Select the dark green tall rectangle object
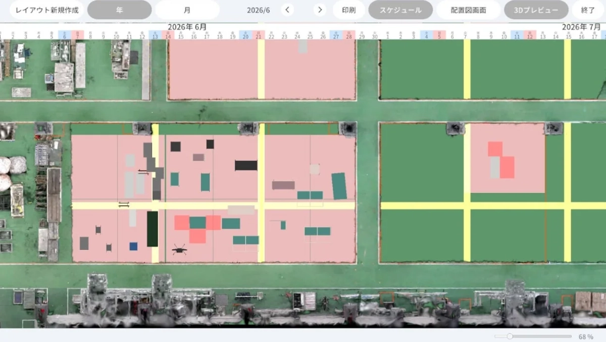The height and width of the screenshot is (342, 606). (x=153, y=229)
